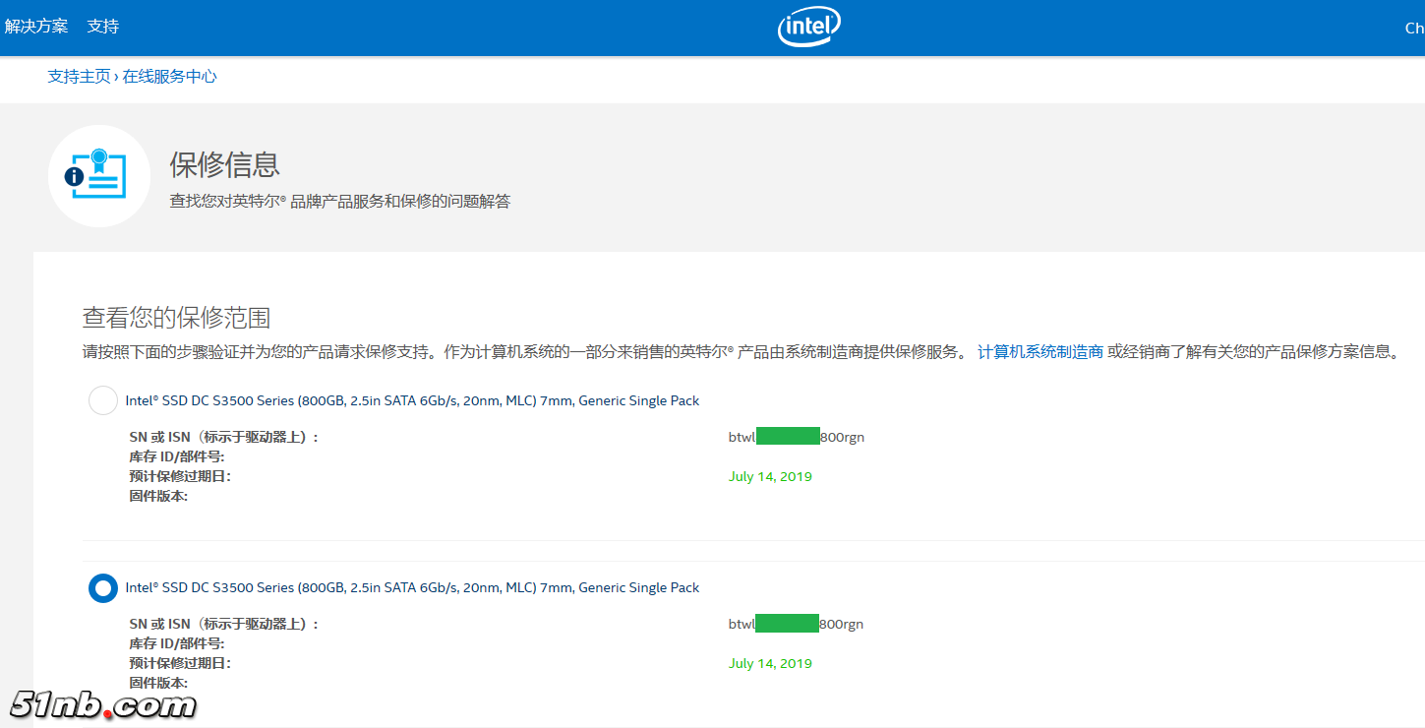Select the first SSD product radio button
The image size is (1425, 728).
coord(103,400)
